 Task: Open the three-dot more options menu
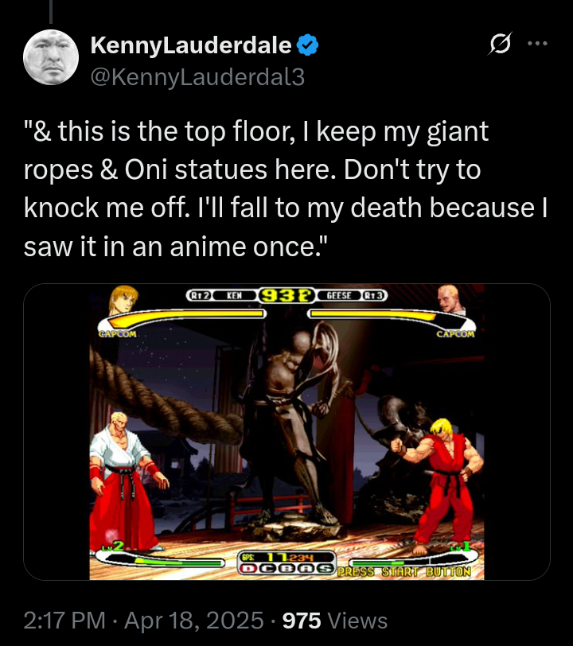[538, 43]
